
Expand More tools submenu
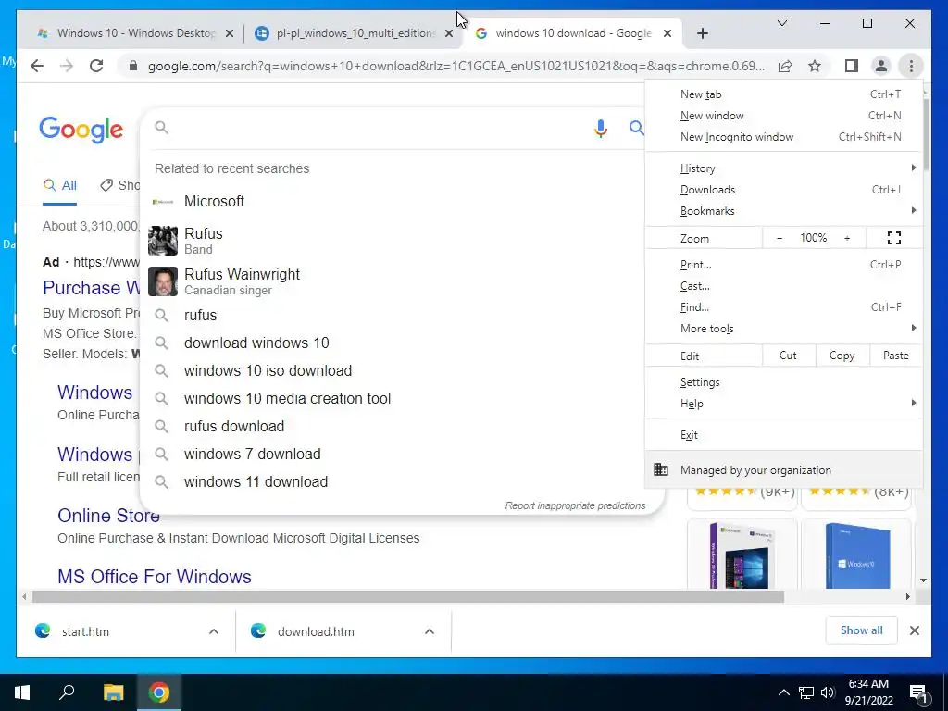[x=783, y=329]
